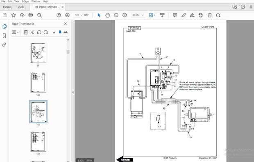Select page 100 thumbnail
Image resolution: width=254 pixels, height=162 pixels.
coord(38,83)
